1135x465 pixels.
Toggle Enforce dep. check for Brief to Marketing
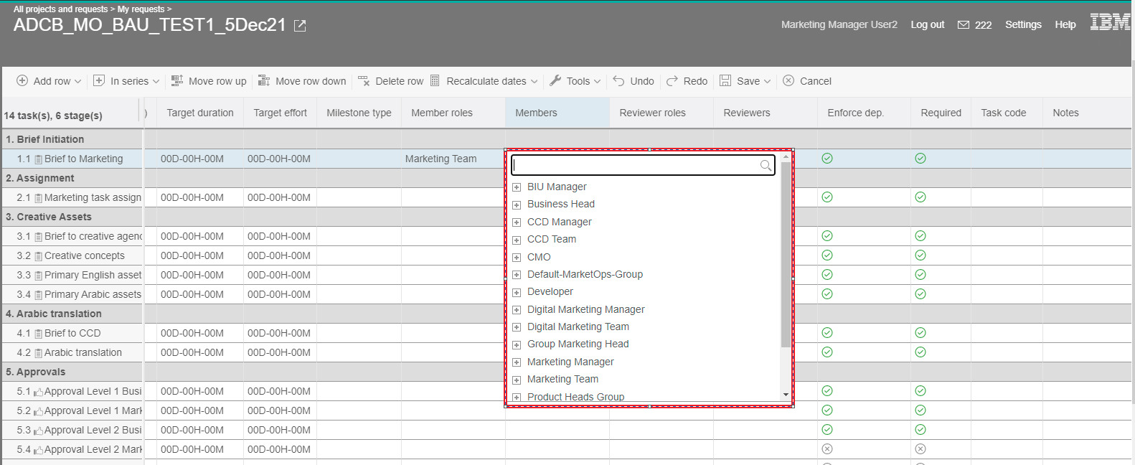[827, 159]
